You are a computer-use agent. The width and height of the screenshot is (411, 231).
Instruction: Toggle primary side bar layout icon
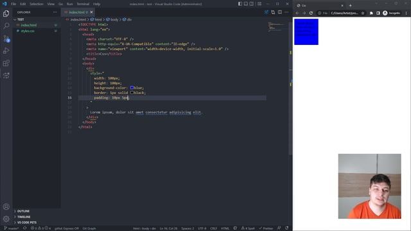coord(240,4)
